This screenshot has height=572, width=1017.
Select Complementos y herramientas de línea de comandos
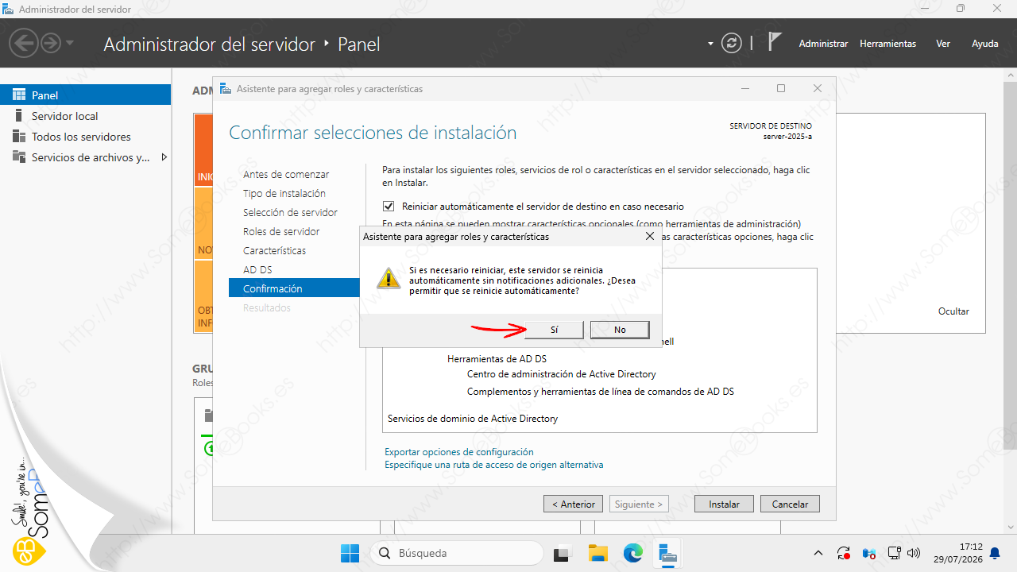coord(601,392)
